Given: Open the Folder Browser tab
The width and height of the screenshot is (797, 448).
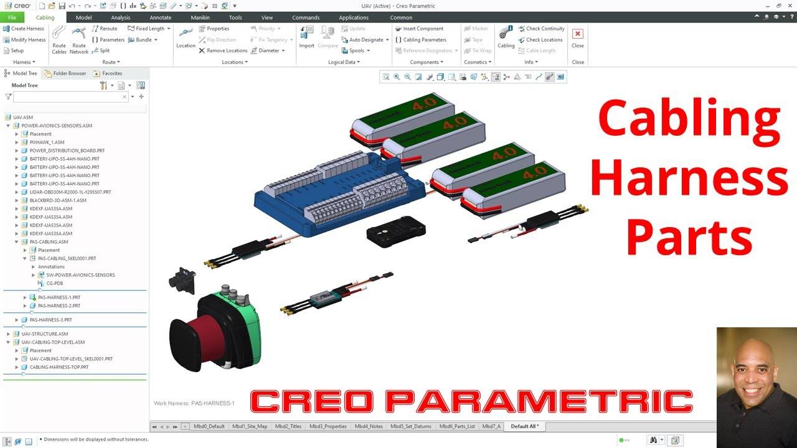Looking at the screenshot, I should point(65,73).
